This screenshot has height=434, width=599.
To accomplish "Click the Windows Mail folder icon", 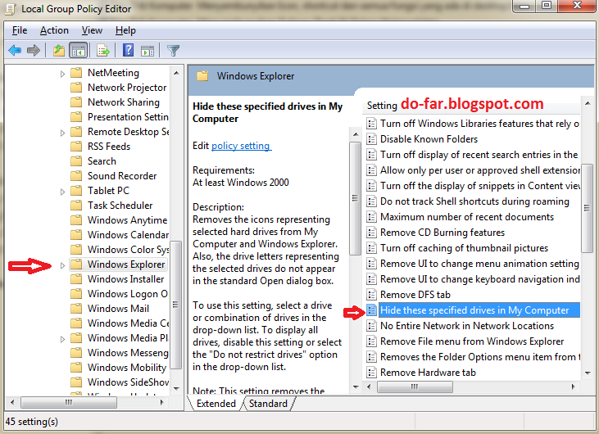I will (76, 309).
